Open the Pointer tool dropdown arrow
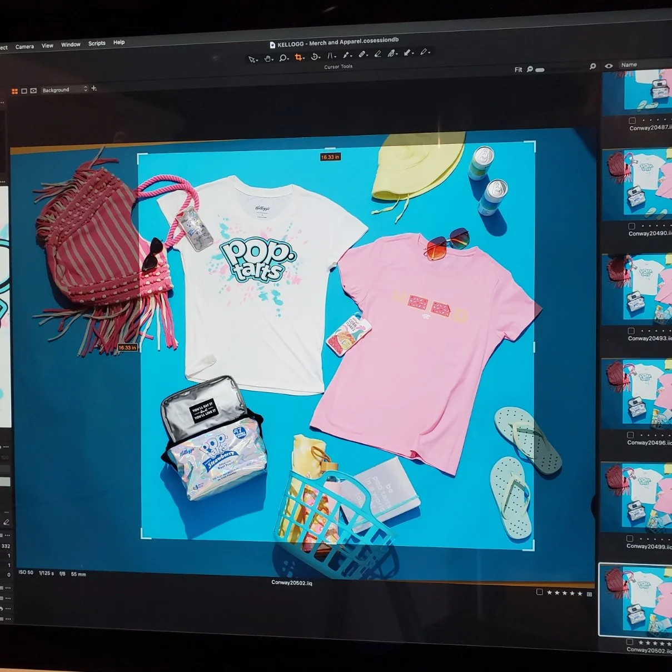This screenshot has height=672, width=672. pos(258,60)
